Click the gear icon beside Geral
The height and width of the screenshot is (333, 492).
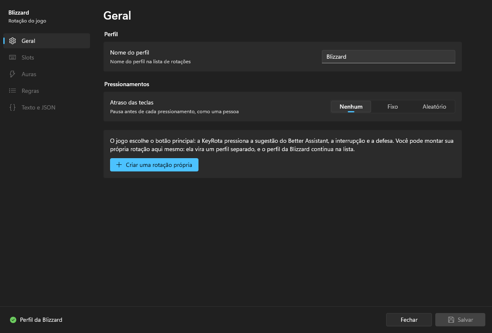click(x=13, y=41)
